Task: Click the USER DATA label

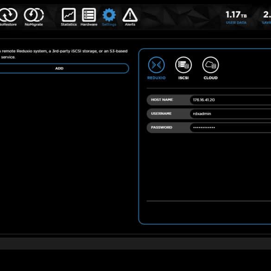Action: (236, 23)
